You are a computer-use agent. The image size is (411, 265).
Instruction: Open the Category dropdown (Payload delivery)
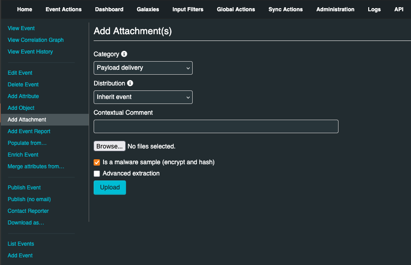click(x=143, y=68)
